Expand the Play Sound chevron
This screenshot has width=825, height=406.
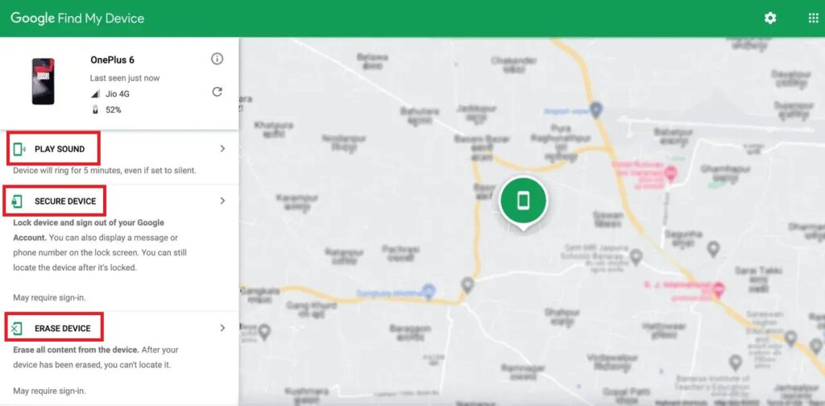(x=222, y=149)
